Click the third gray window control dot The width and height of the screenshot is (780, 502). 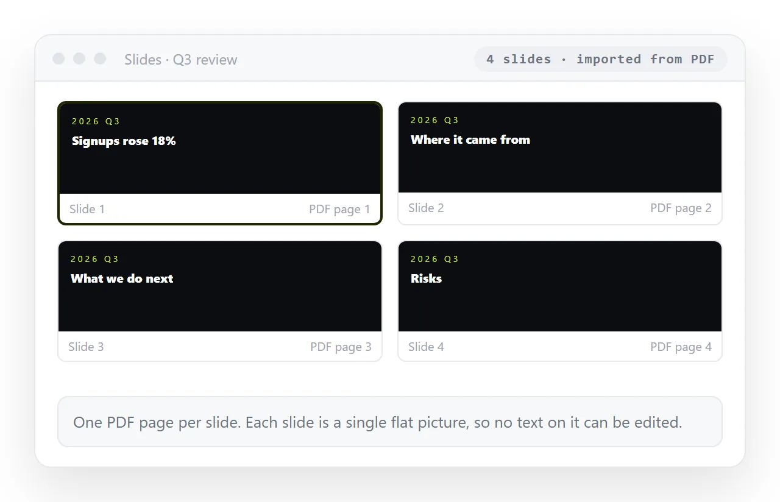click(100, 58)
